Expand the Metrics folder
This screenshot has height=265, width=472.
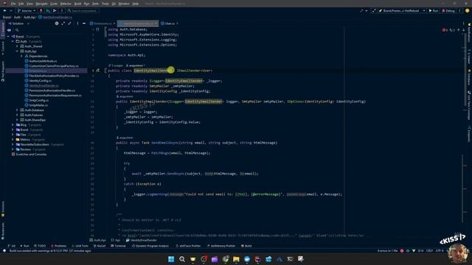point(13,139)
